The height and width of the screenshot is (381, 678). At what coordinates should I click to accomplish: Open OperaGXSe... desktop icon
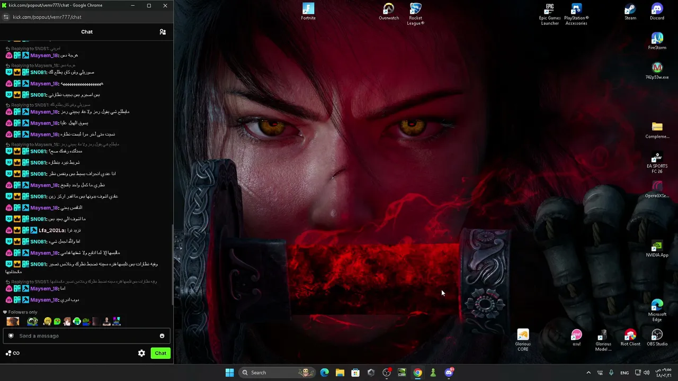pos(657,189)
